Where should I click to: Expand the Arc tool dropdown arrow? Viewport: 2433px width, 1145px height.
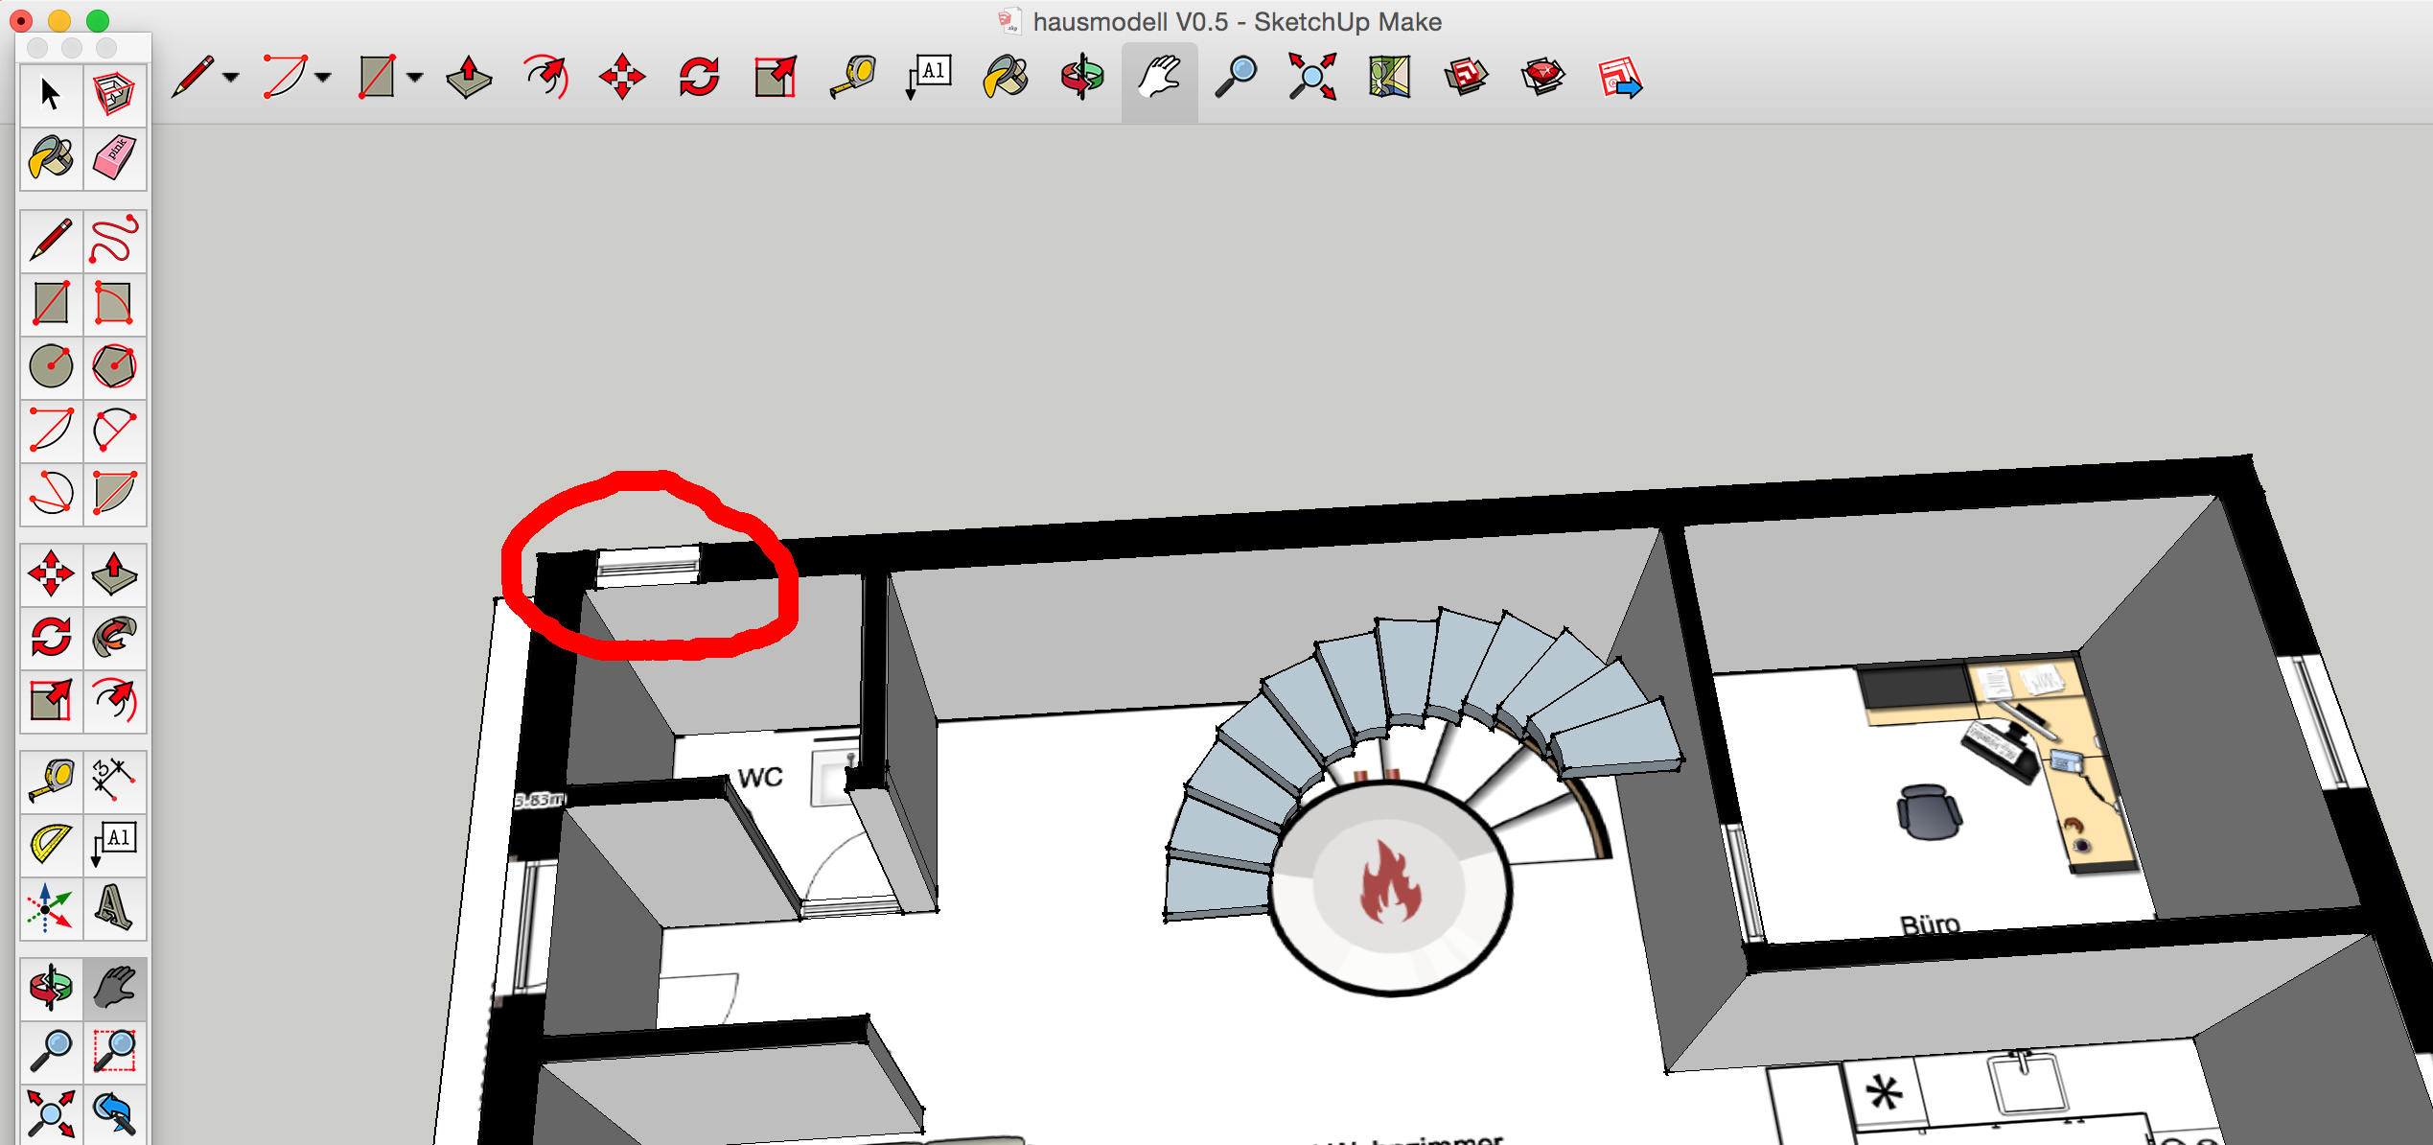(323, 78)
